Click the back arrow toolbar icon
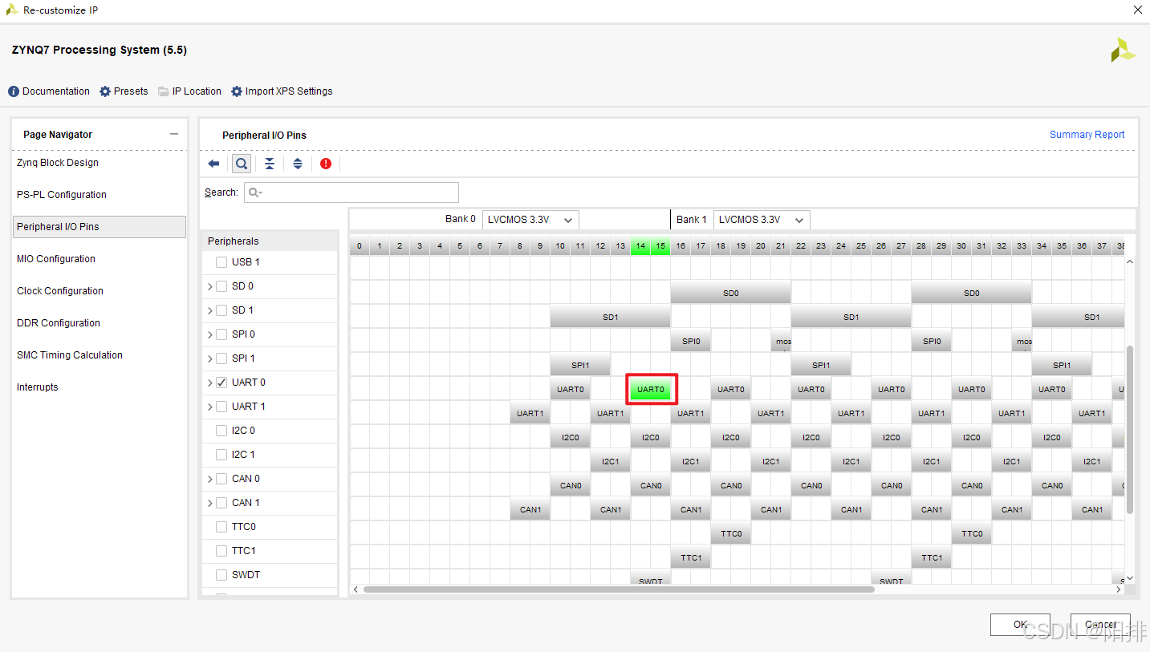Image resolution: width=1150 pixels, height=652 pixels. (213, 164)
